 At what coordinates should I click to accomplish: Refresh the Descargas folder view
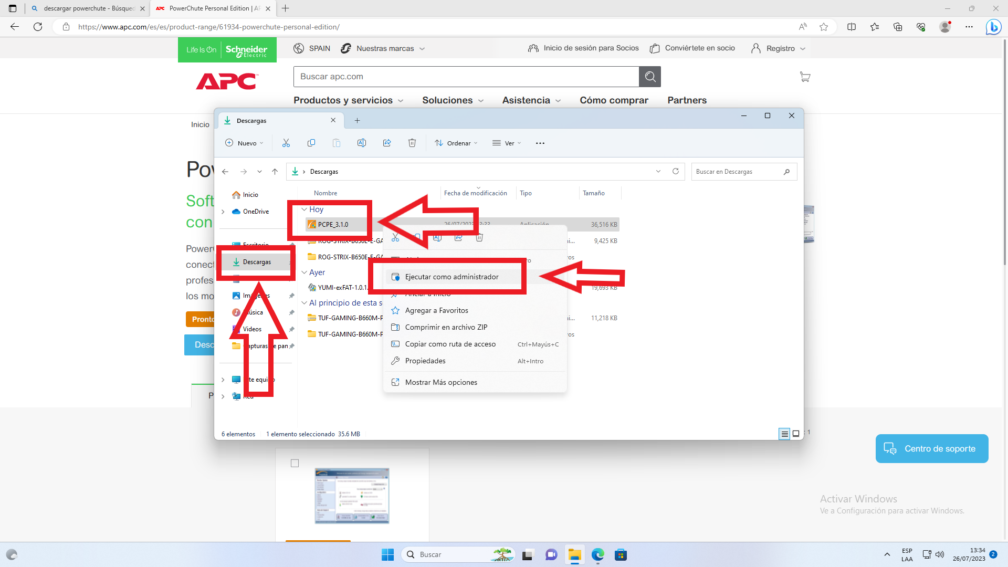(x=676, y=171)
